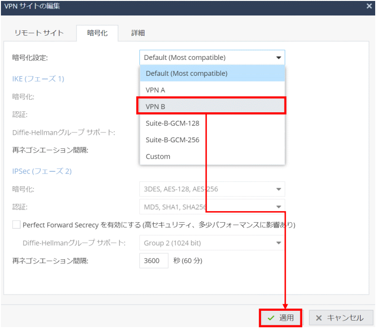Enable Perfect Forward Secrecy checkbox

pyautogui.click(x=16, y=225)
